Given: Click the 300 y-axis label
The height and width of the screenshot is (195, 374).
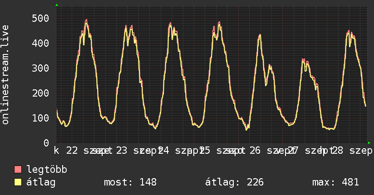Looking at the screenshot, I should (x=40, y=68).
